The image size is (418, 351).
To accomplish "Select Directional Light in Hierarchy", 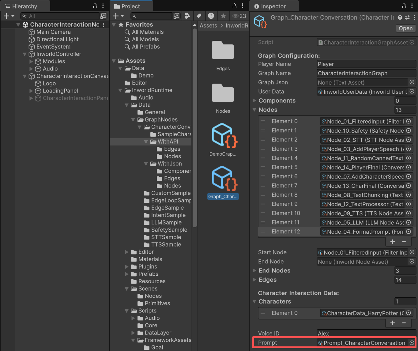I will [x=57, y=39].
